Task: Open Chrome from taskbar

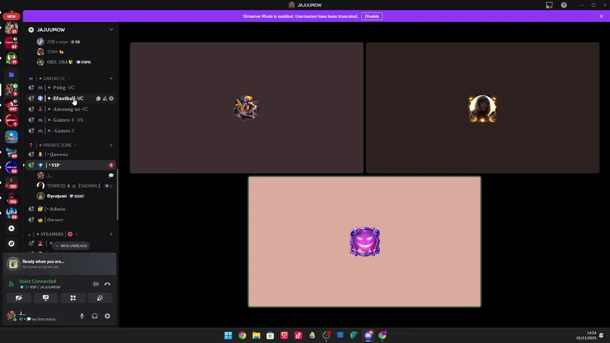Action: pos(242,335)
